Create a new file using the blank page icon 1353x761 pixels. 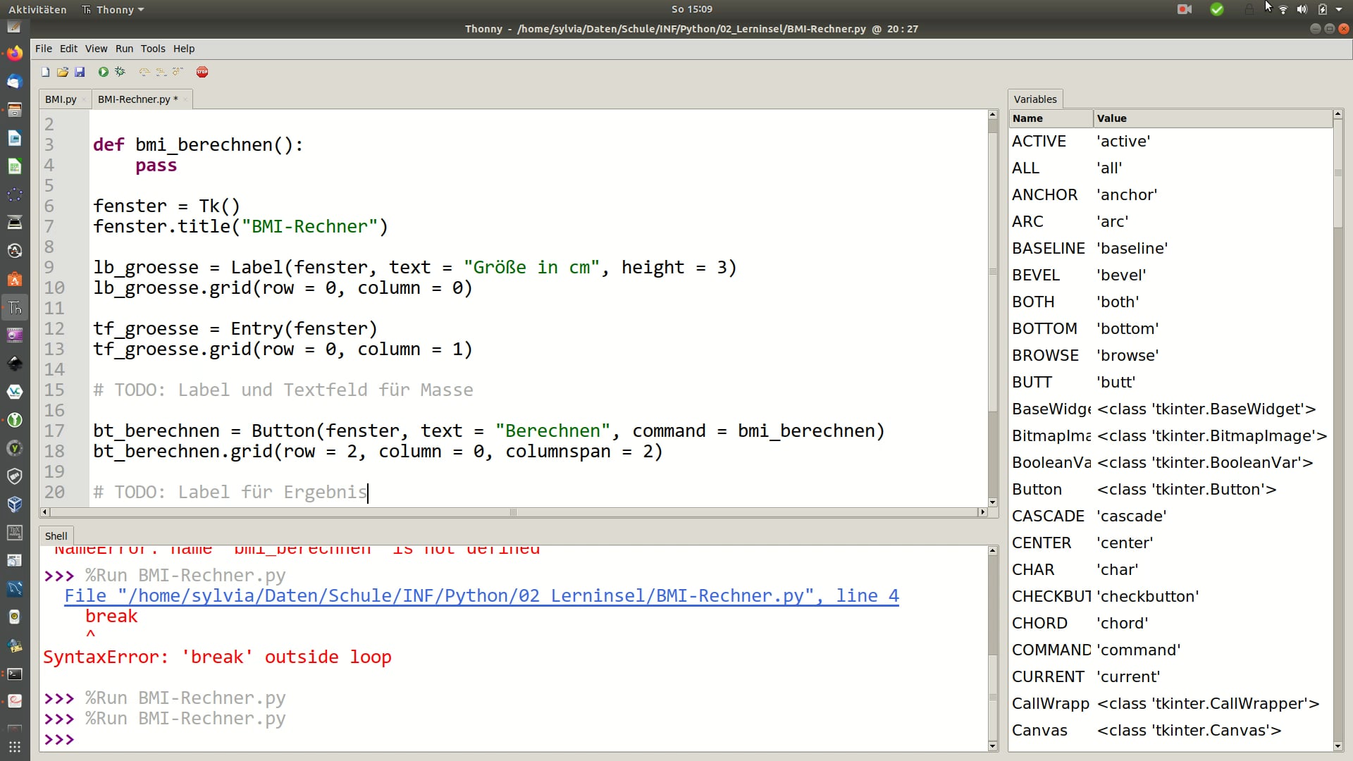click(x=45, y=71)
